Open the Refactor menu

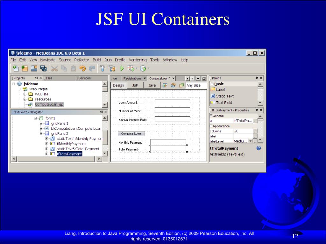click(82, 60)
